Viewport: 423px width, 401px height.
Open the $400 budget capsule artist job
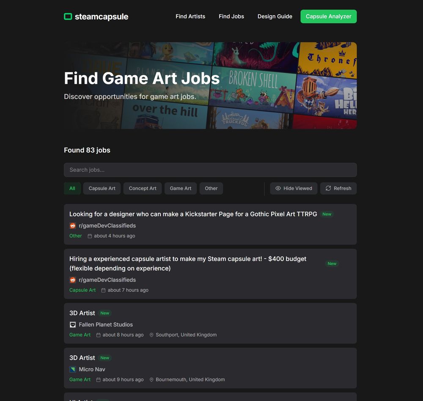click(x=188, y=264)
